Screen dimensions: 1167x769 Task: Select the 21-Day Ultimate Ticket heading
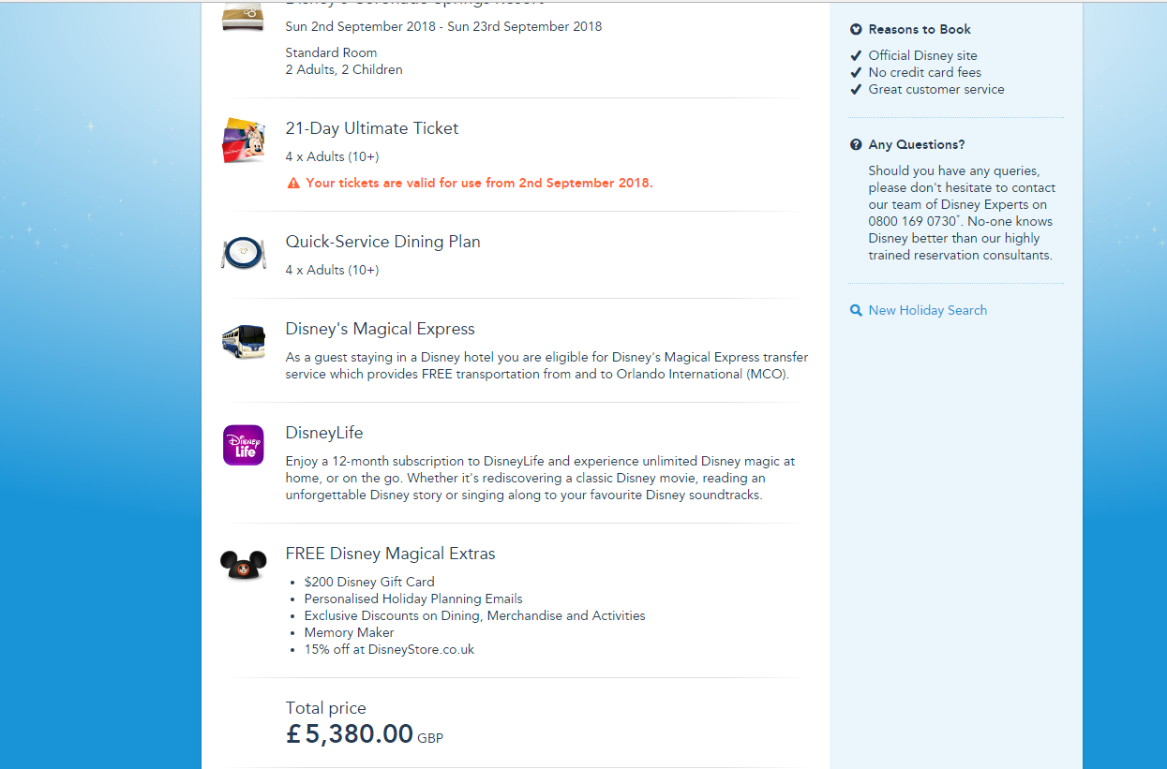(372, 128)
